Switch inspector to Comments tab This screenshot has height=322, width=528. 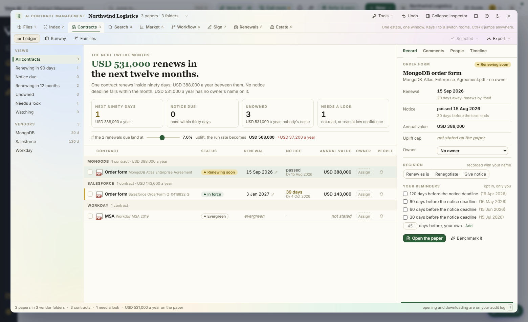tap(433, 51)
